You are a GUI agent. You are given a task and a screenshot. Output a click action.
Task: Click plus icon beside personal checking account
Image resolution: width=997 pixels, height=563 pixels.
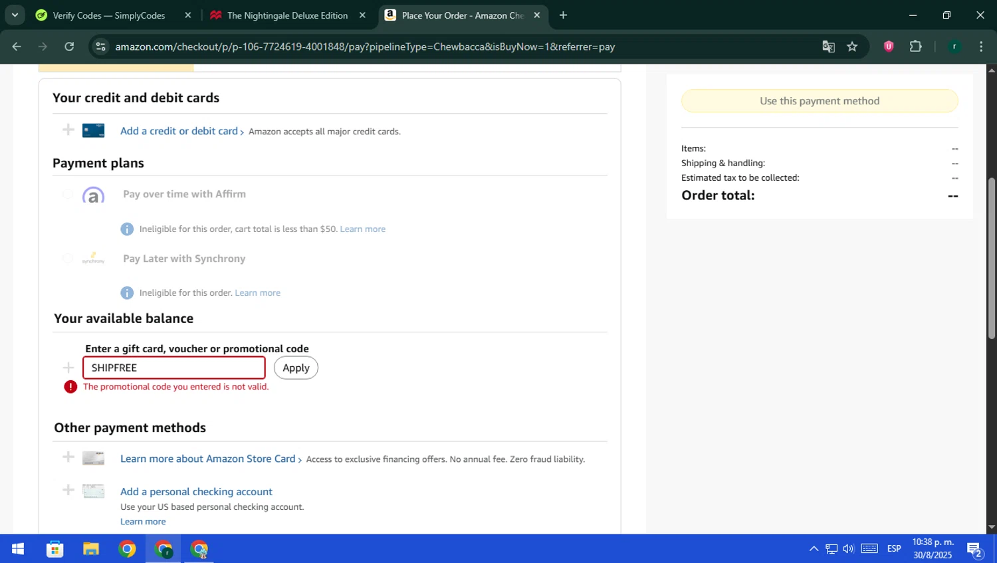[x=68, y=490]
